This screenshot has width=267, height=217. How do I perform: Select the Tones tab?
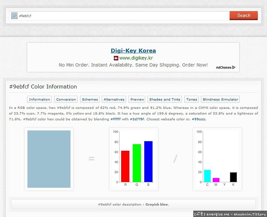point(192,99)
